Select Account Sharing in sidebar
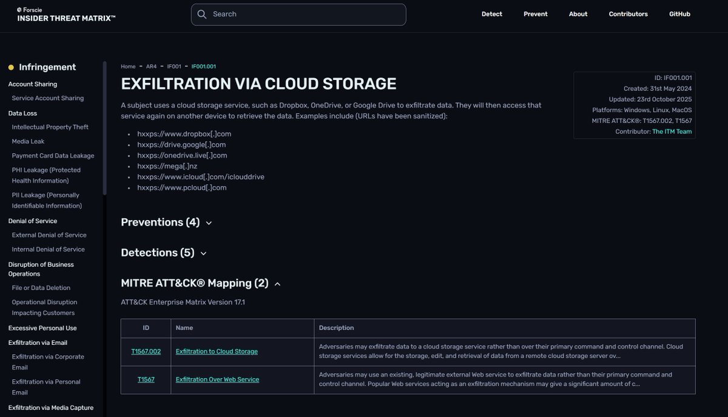The image size is (728, 417). 33,84
